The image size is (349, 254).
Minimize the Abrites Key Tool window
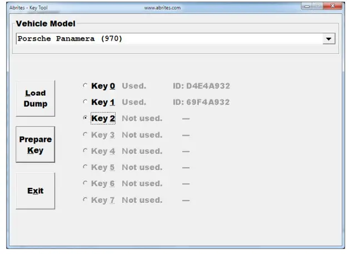coord(307,6)
